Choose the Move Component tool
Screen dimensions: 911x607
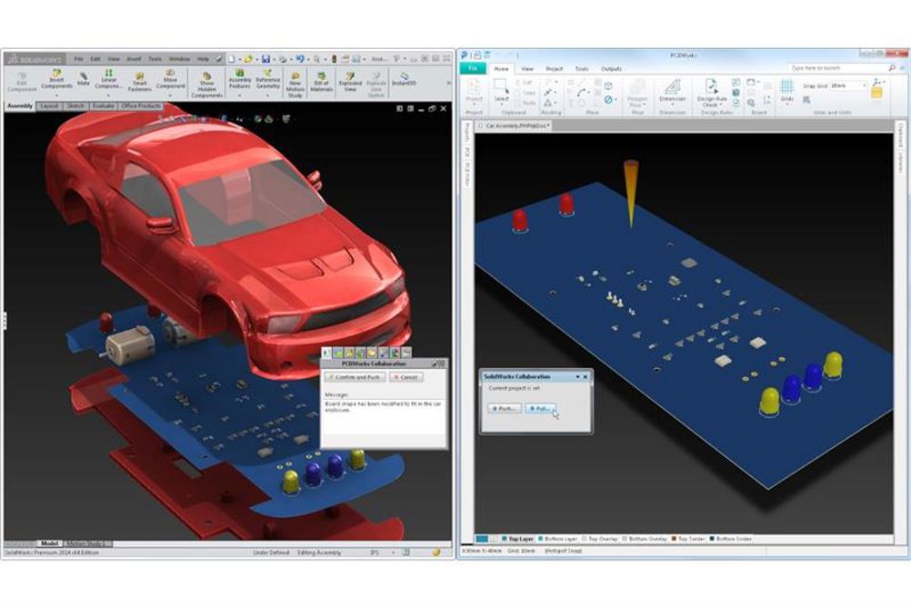[x=170, y=78]
